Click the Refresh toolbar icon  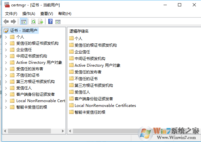33,21
